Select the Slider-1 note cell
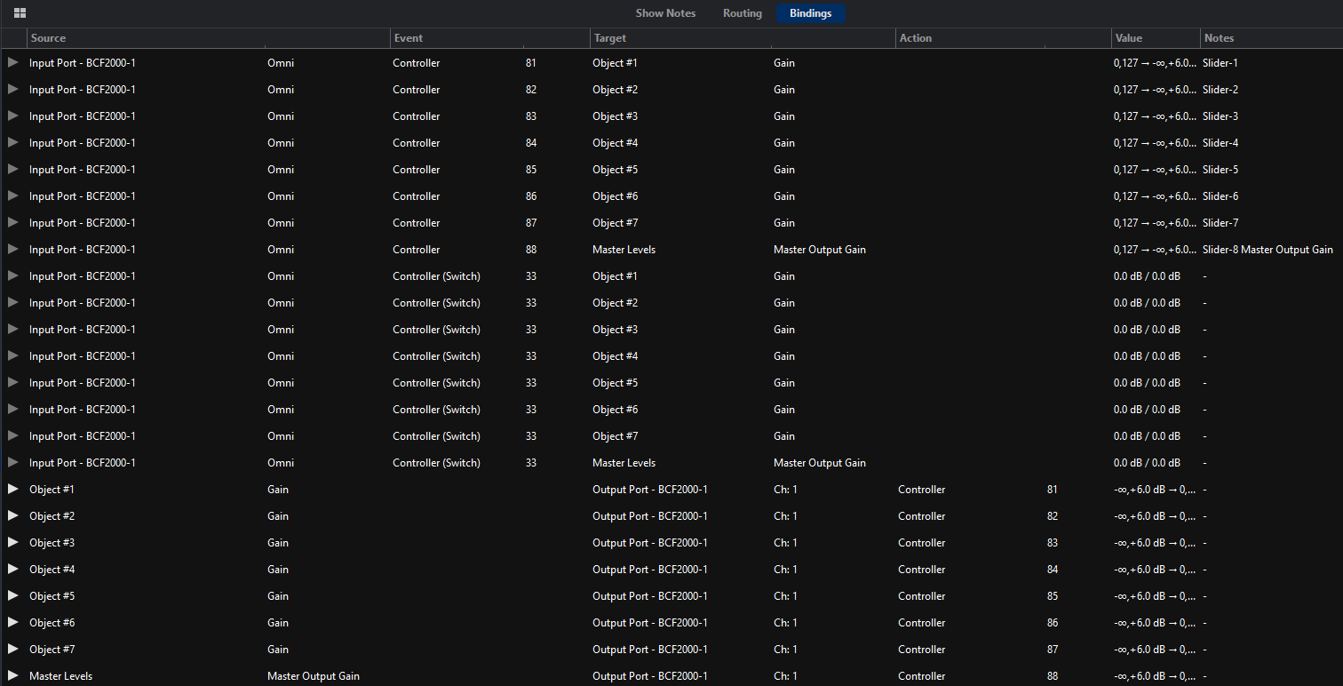The image size is (1343, 686). tap(1220, 63)
